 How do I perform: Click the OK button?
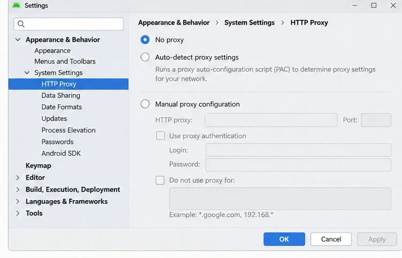[x=284, y=239]
